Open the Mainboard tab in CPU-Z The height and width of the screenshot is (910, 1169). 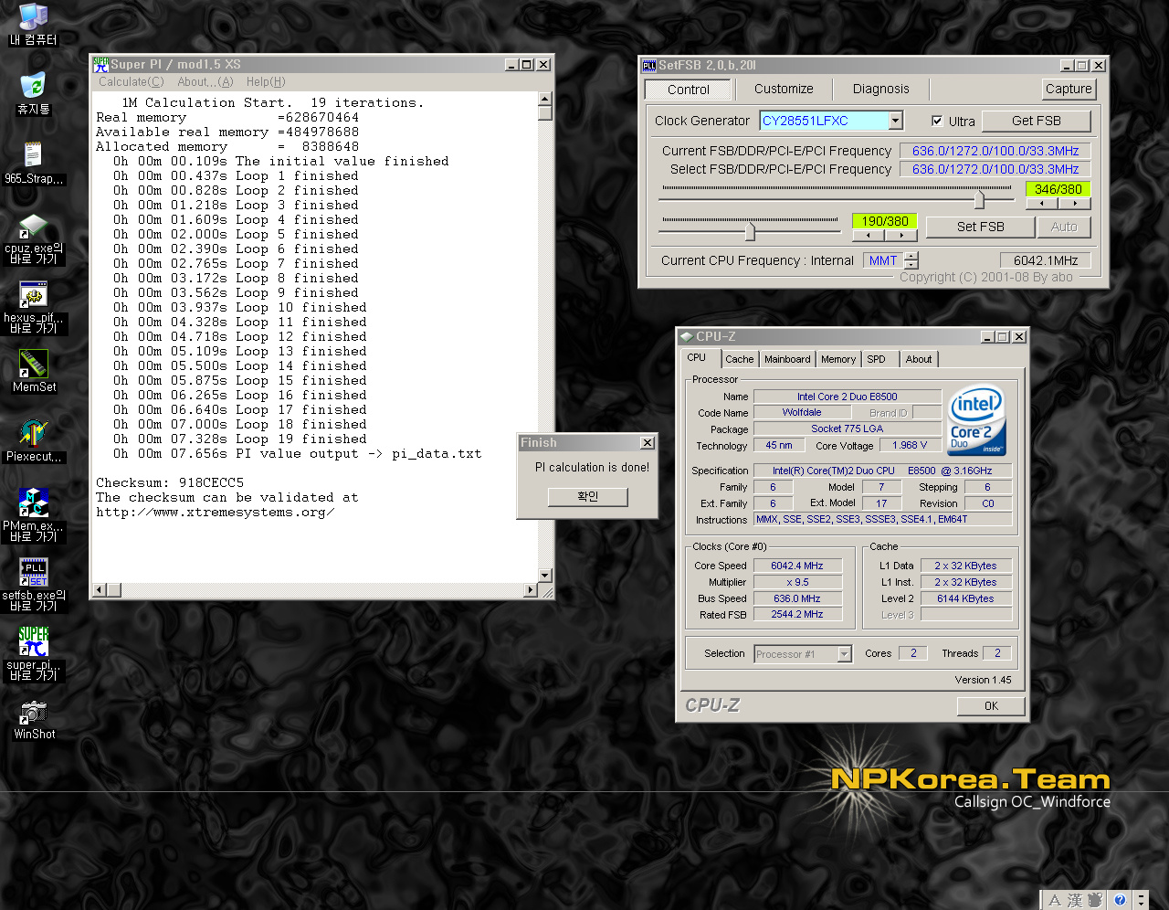click(787, 359)
